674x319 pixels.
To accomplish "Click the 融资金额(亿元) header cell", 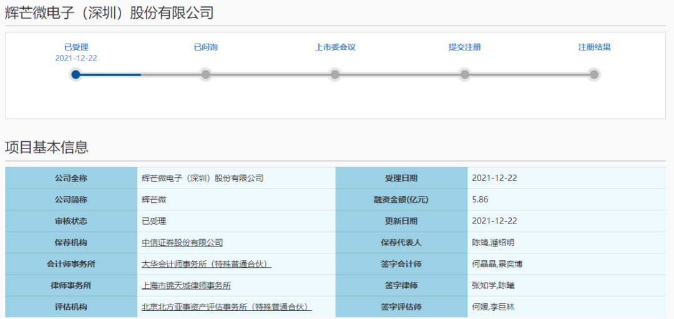I will tap(401, 200).
